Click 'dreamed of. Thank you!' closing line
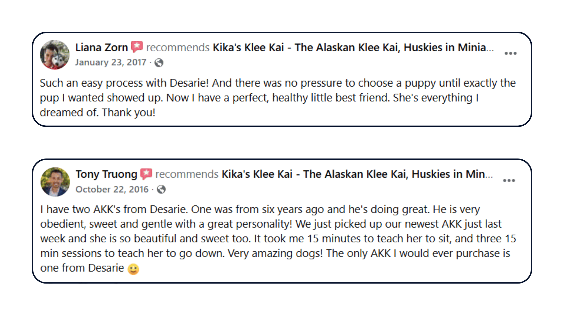 [x=98, y=112]
